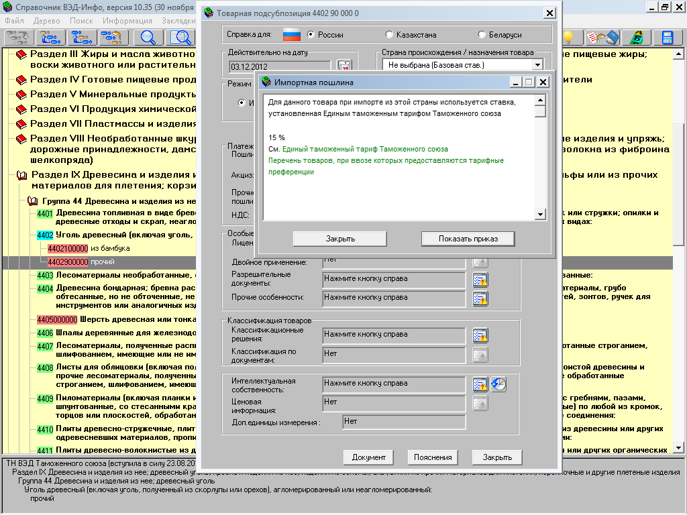Expand Раздел IV Готовые пищевые продукты
Image resolution: width=687 pixels, height=515 pixels.
click(x=21, y=80)
